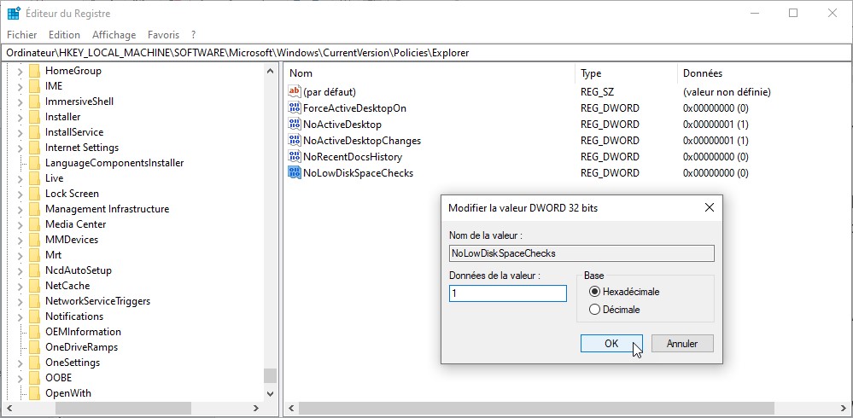Image resolution: width=853 pixels, height=418 pixels.
Task: Expand the NetCache key in the tree
Action: click(20, 286)
